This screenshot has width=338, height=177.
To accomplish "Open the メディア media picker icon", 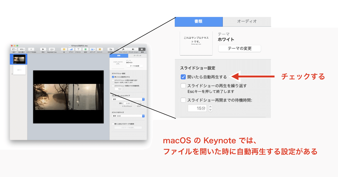I will [92, 49].
